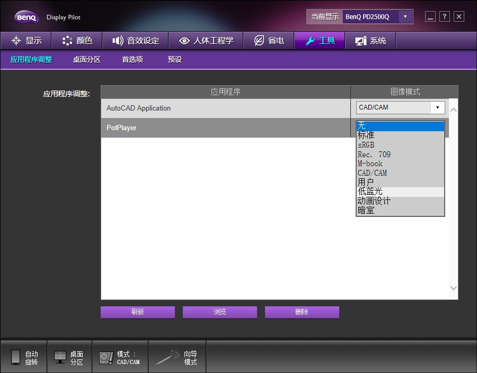Click the 浏览 browse button

219,312
